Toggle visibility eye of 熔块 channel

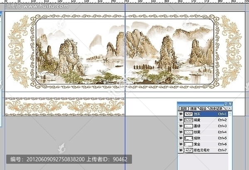click(181, 138)
